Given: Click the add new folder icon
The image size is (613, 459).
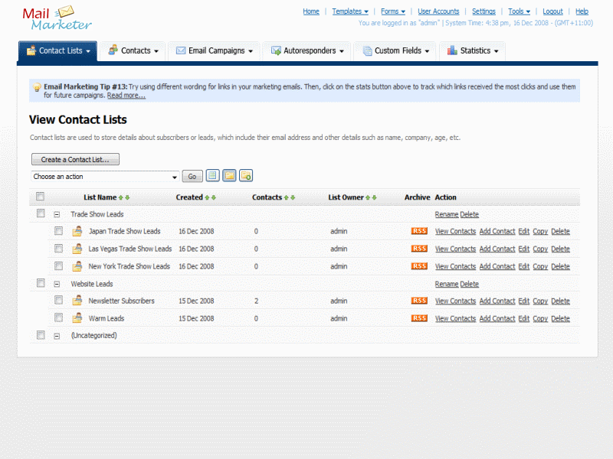Looking at the screenshot, I should pyautogui.click(x=246, y=176).
